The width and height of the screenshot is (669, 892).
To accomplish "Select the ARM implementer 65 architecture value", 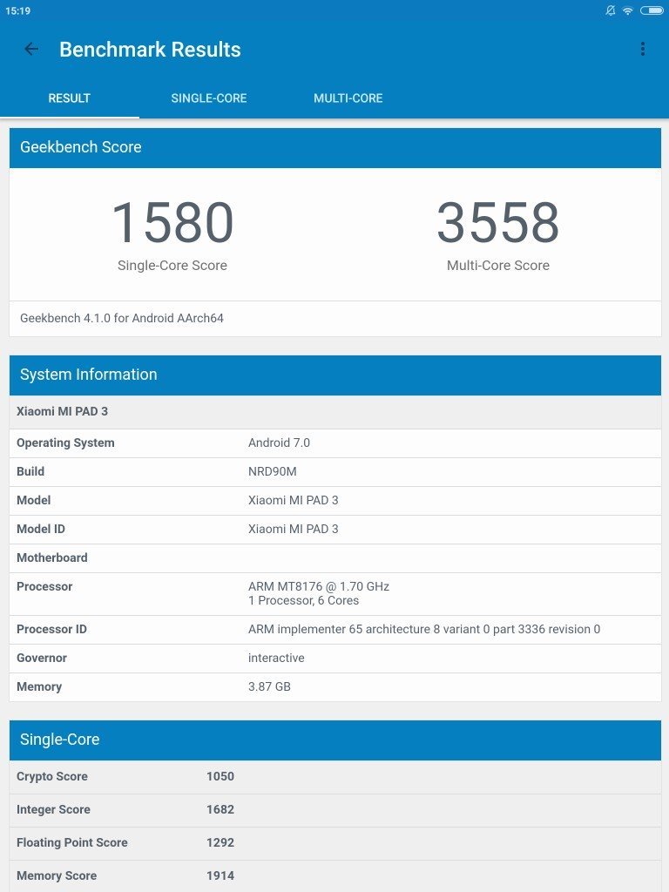I will [424, 629].
